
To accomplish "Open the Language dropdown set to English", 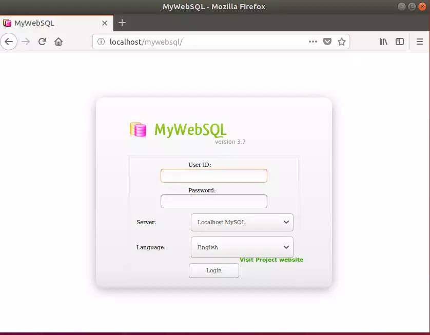I will coord(242,247).
